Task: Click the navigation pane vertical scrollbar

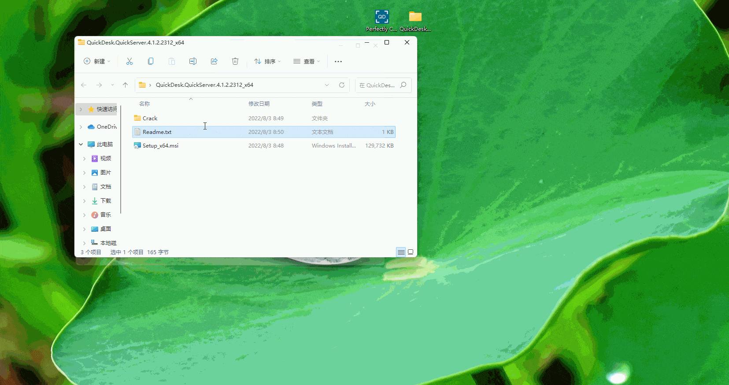Action: [x=121, y=159]
